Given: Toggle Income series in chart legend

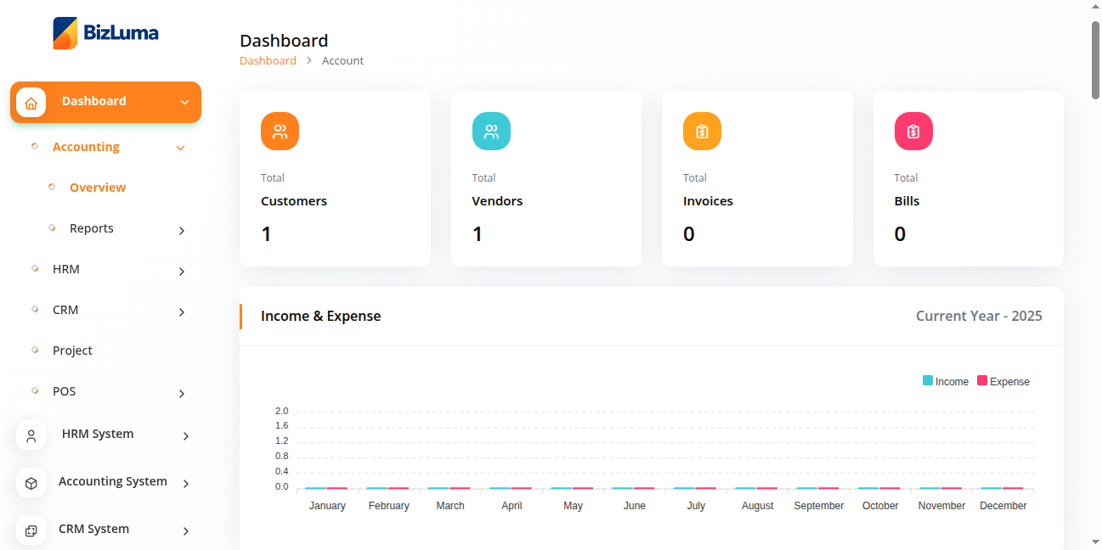Looking at the screenshot, I should (x=946, y=382).
